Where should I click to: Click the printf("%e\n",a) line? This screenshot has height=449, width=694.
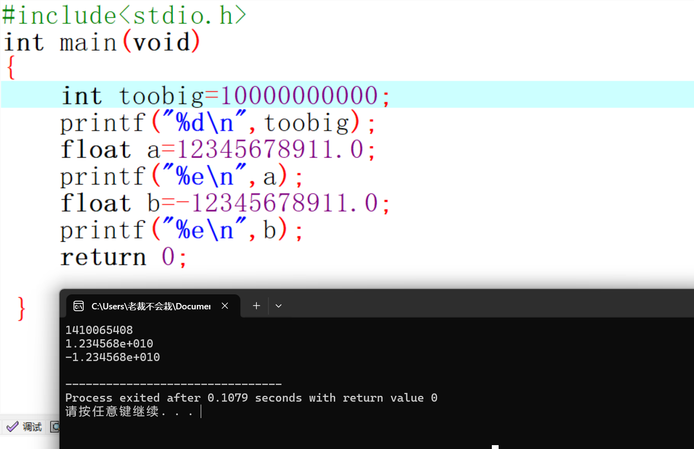coord(181,176)
